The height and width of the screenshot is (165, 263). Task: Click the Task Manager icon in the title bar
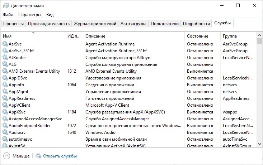(6, 6)
